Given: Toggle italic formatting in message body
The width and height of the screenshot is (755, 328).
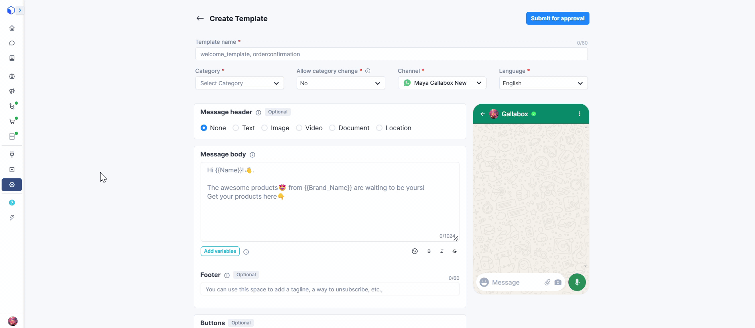Looking at the screenshot, I should 442,251.
